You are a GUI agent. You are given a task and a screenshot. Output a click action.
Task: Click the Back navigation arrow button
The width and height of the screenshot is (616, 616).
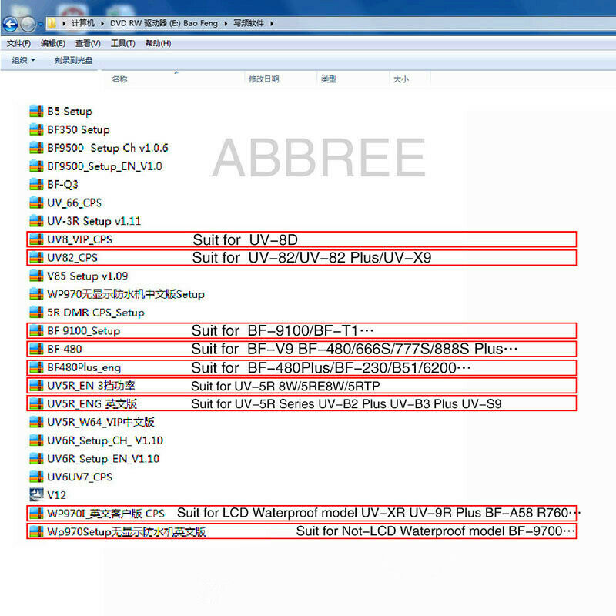(11, 23)
